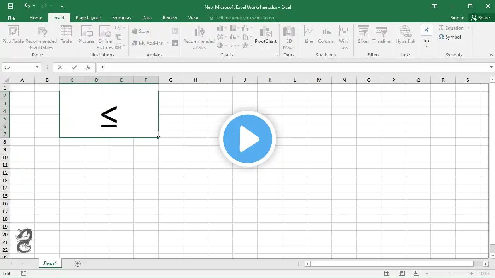Switch to the Page Layout tab
The width and height of the screenshot is (495, 278).
tap(88, 18)
